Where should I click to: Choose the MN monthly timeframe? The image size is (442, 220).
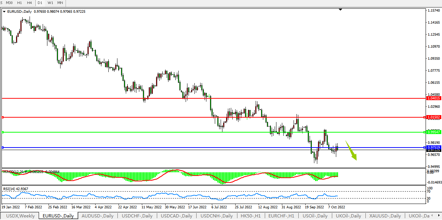pos(60,3)
